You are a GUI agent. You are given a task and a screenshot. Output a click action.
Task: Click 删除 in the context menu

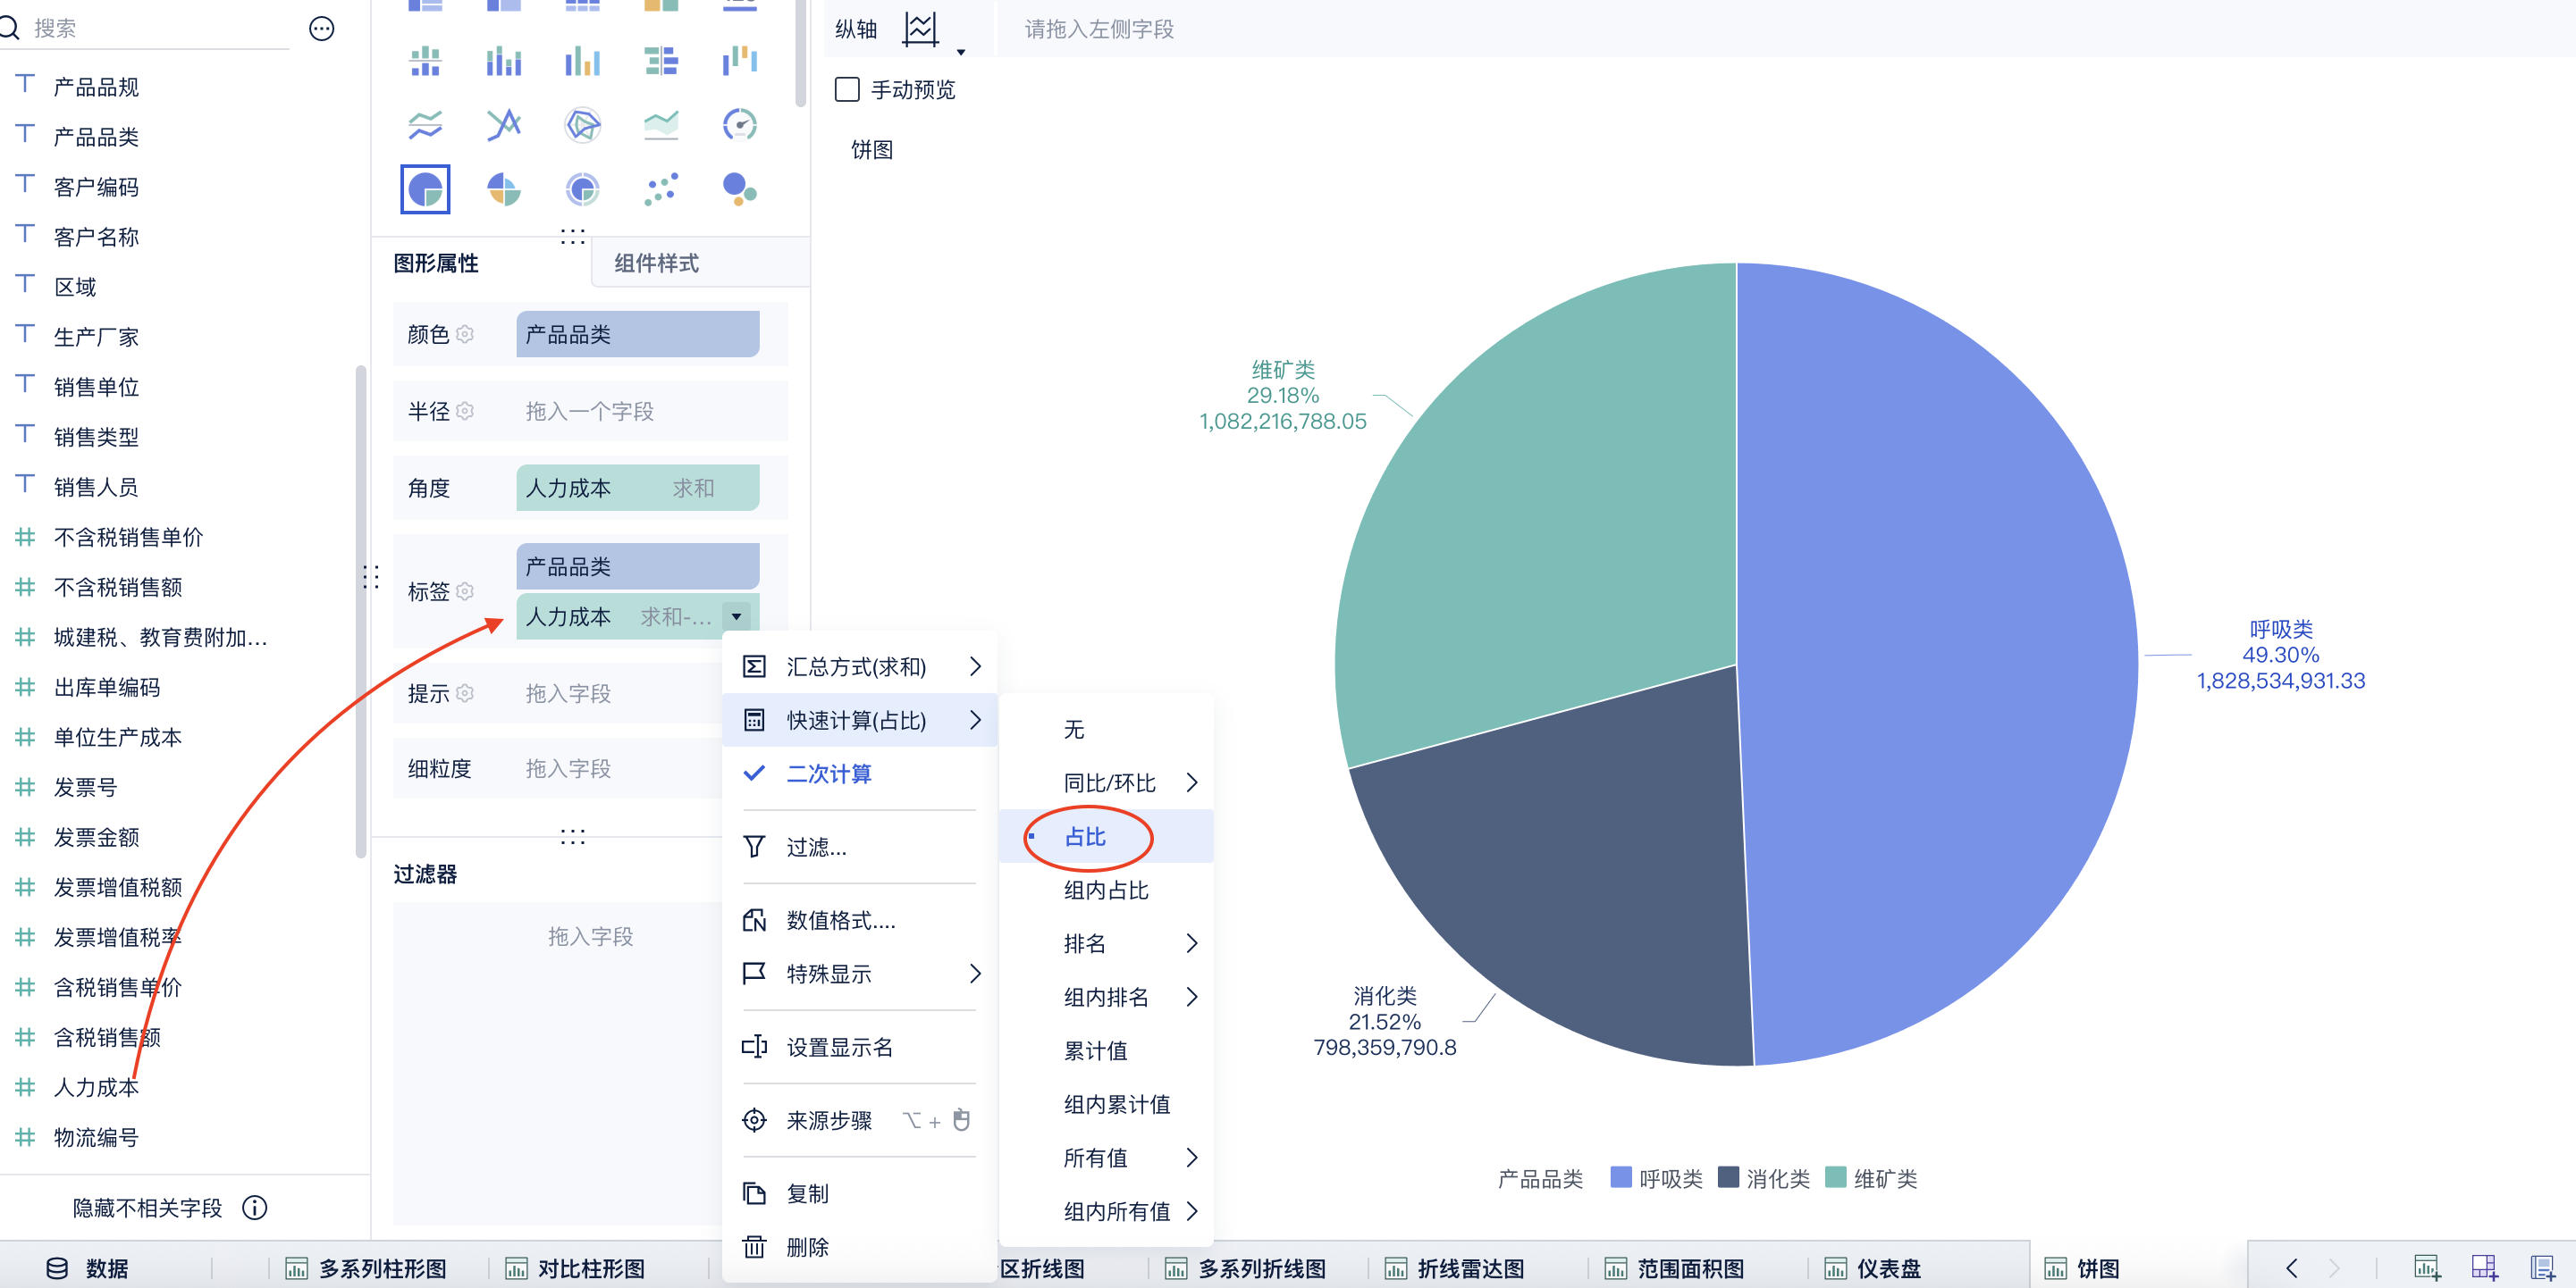click(x=806, y=1247)
